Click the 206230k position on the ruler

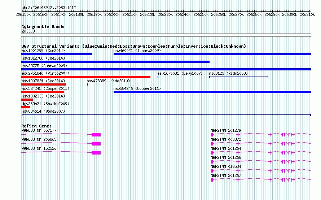pyautogui.click(x=165, y=14)
